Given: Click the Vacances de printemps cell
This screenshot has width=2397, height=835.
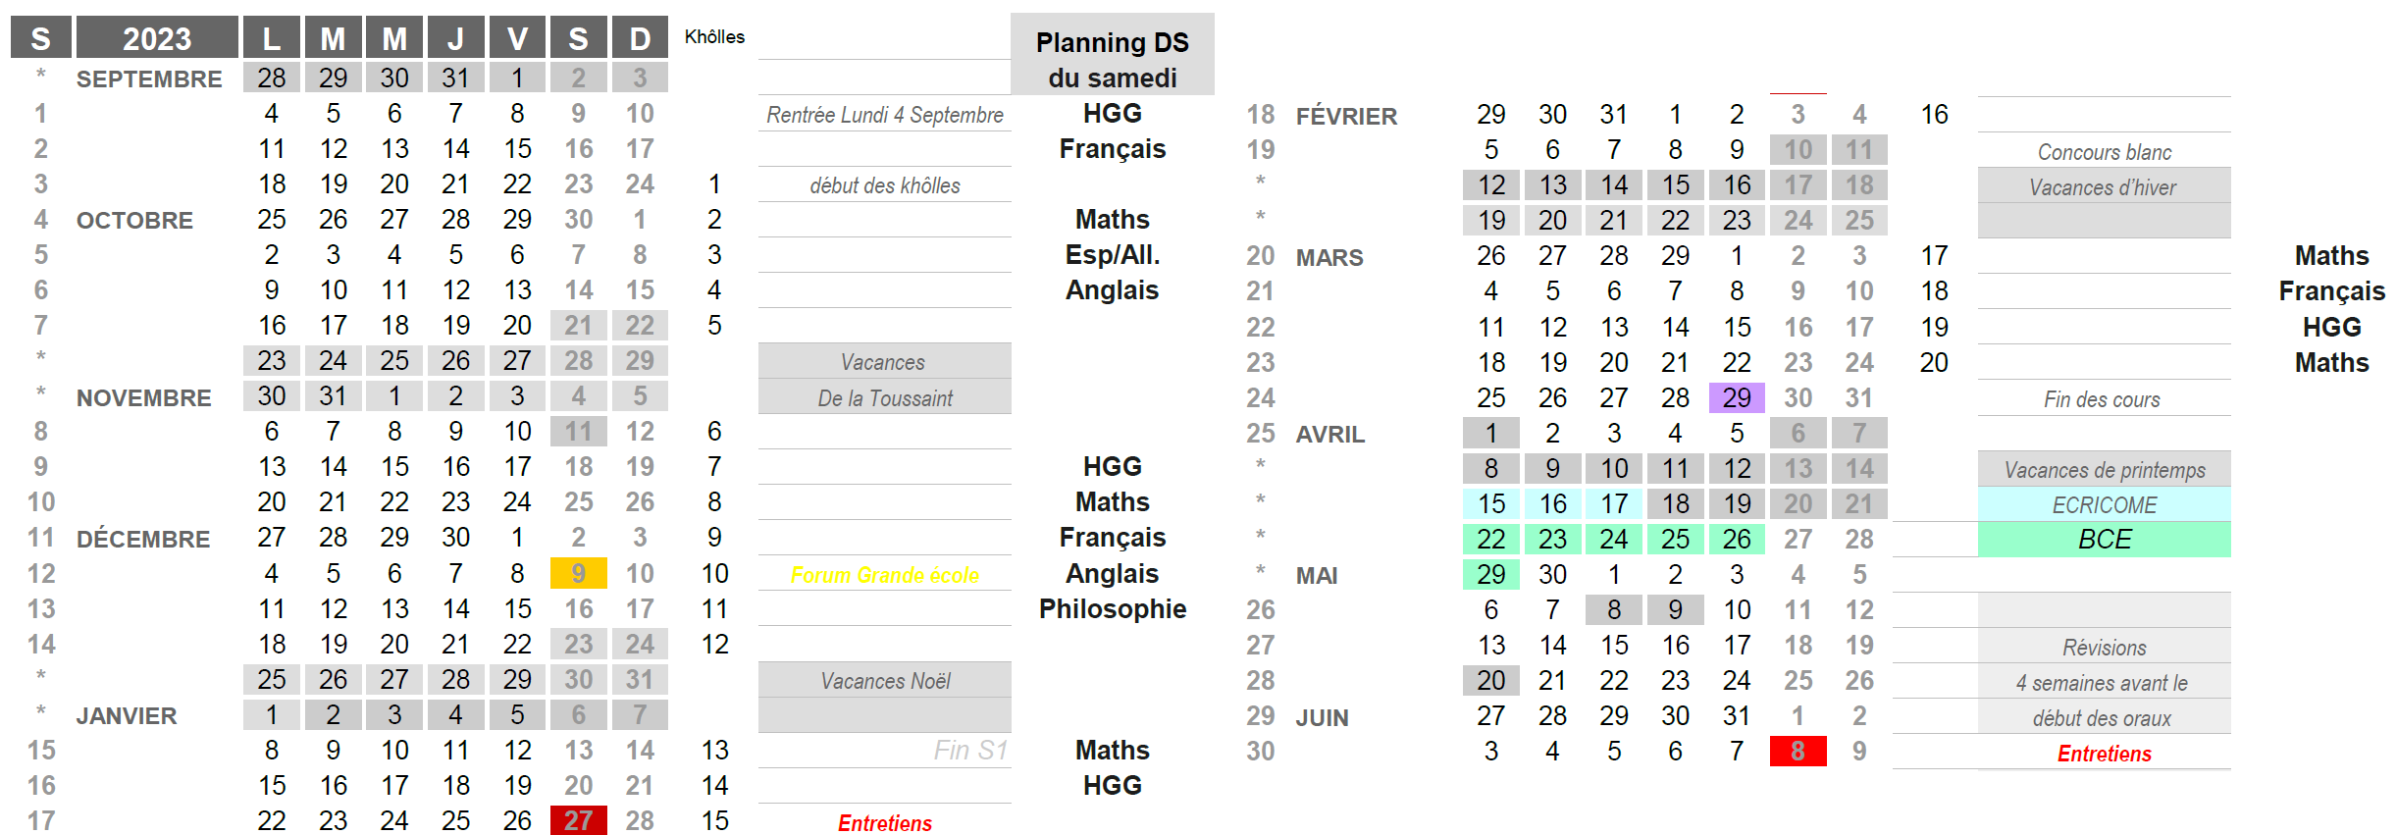Looking at the screenshot, I should click(2104, 470).
